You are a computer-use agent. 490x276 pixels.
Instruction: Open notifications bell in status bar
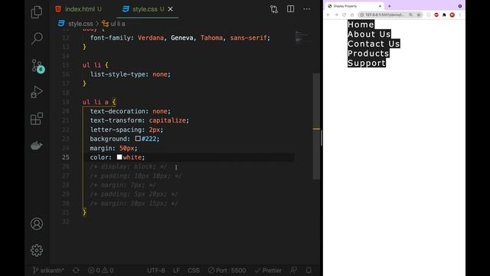309,270
